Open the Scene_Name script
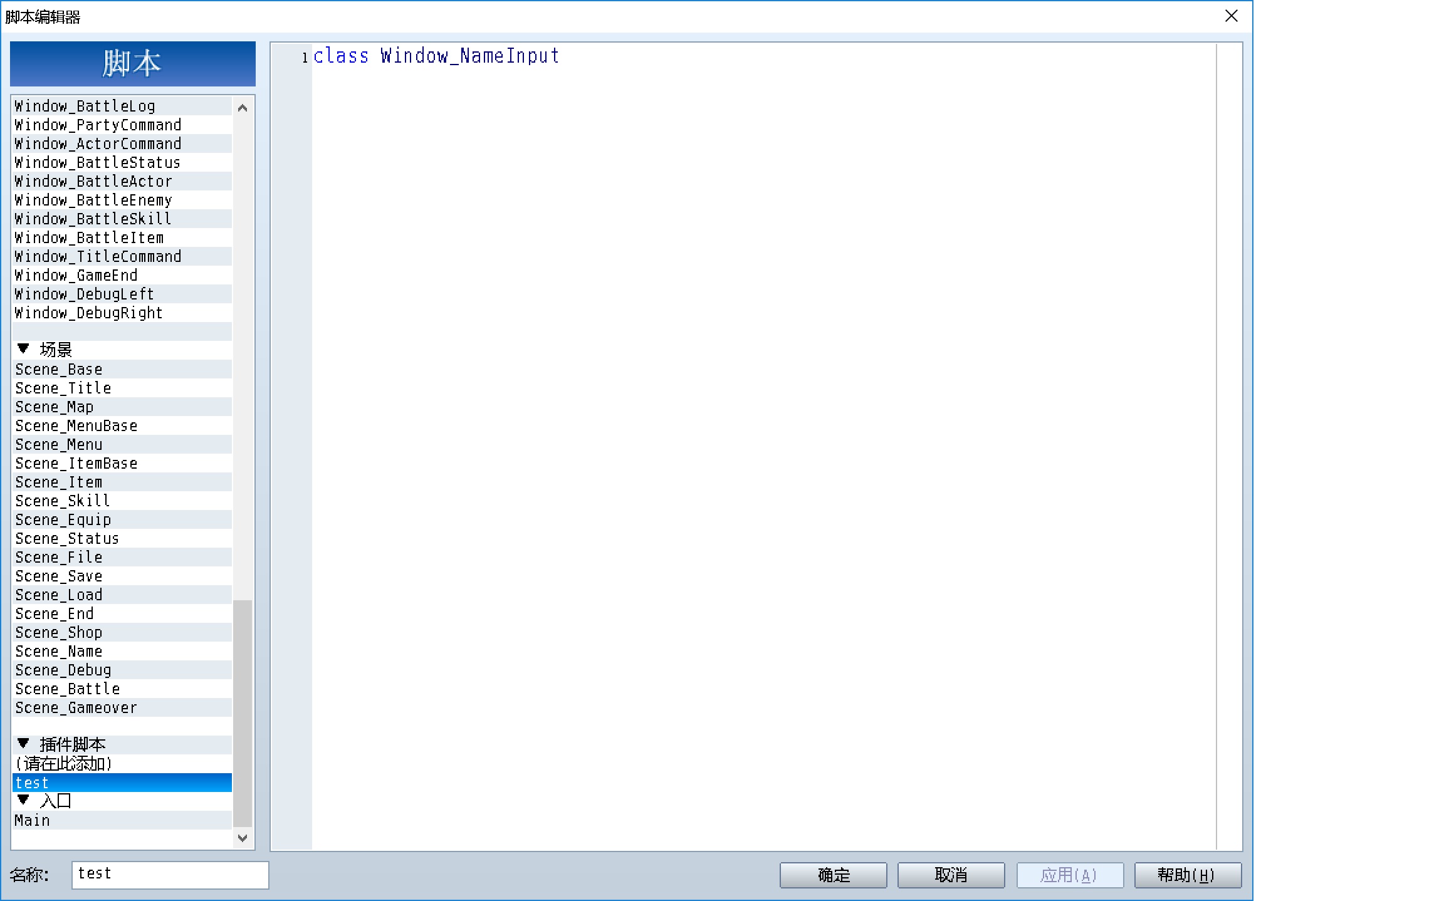 [122, 651]
